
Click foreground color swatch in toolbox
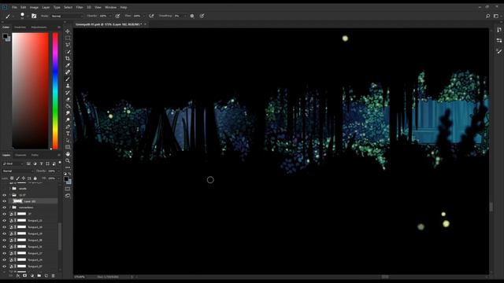click(x=66, y=179)
